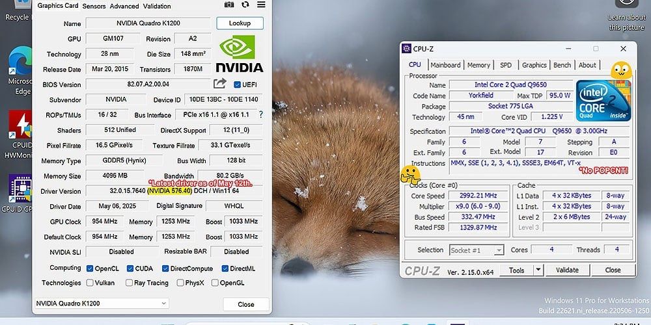This screenshot has height=325, width=651.
Task: Enable the Ray Tracing checkbox
Action: click(129, 283)
